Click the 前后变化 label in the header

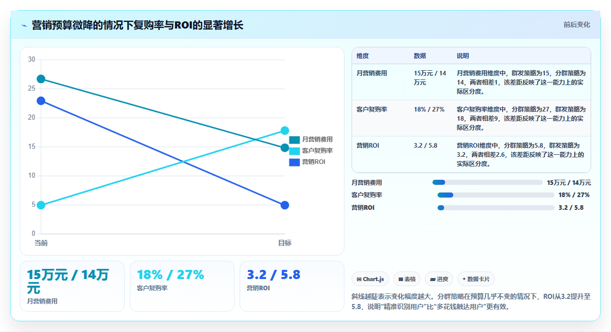(577, 24)
